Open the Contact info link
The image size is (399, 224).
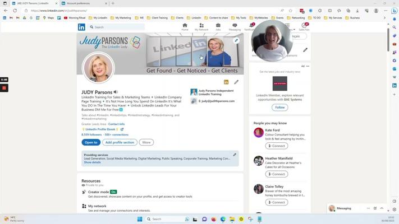(x=116, y=124)
